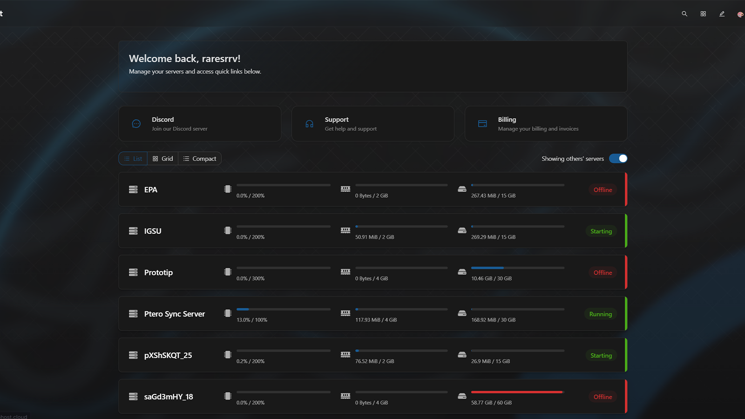This screenshot has width=745, height=419.
Task: Click the saGd3mHY_18 server name
Action: [x=169, y=397]
